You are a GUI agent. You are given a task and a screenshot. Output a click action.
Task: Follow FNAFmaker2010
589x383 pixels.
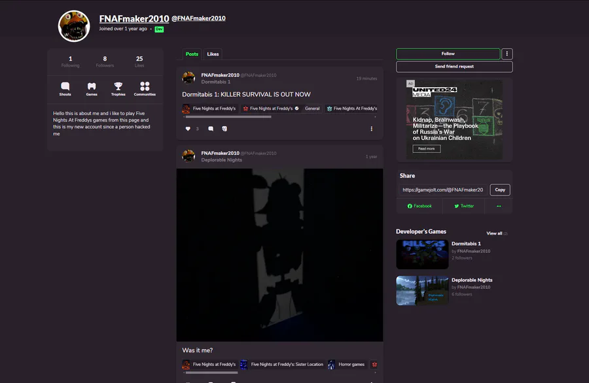point(448,54)
